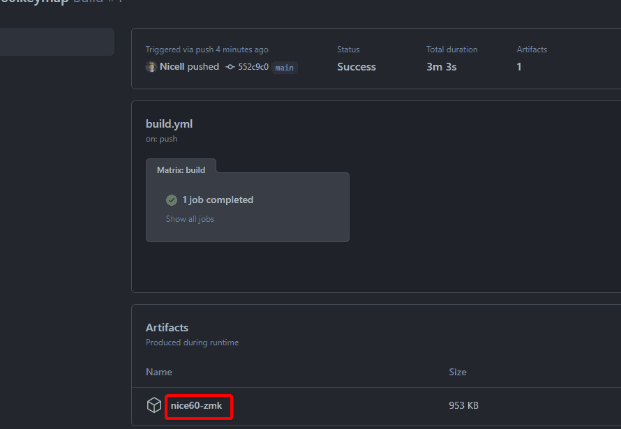
Task: Click the 3m 3s total duration
Action: (x=442, y=67)
